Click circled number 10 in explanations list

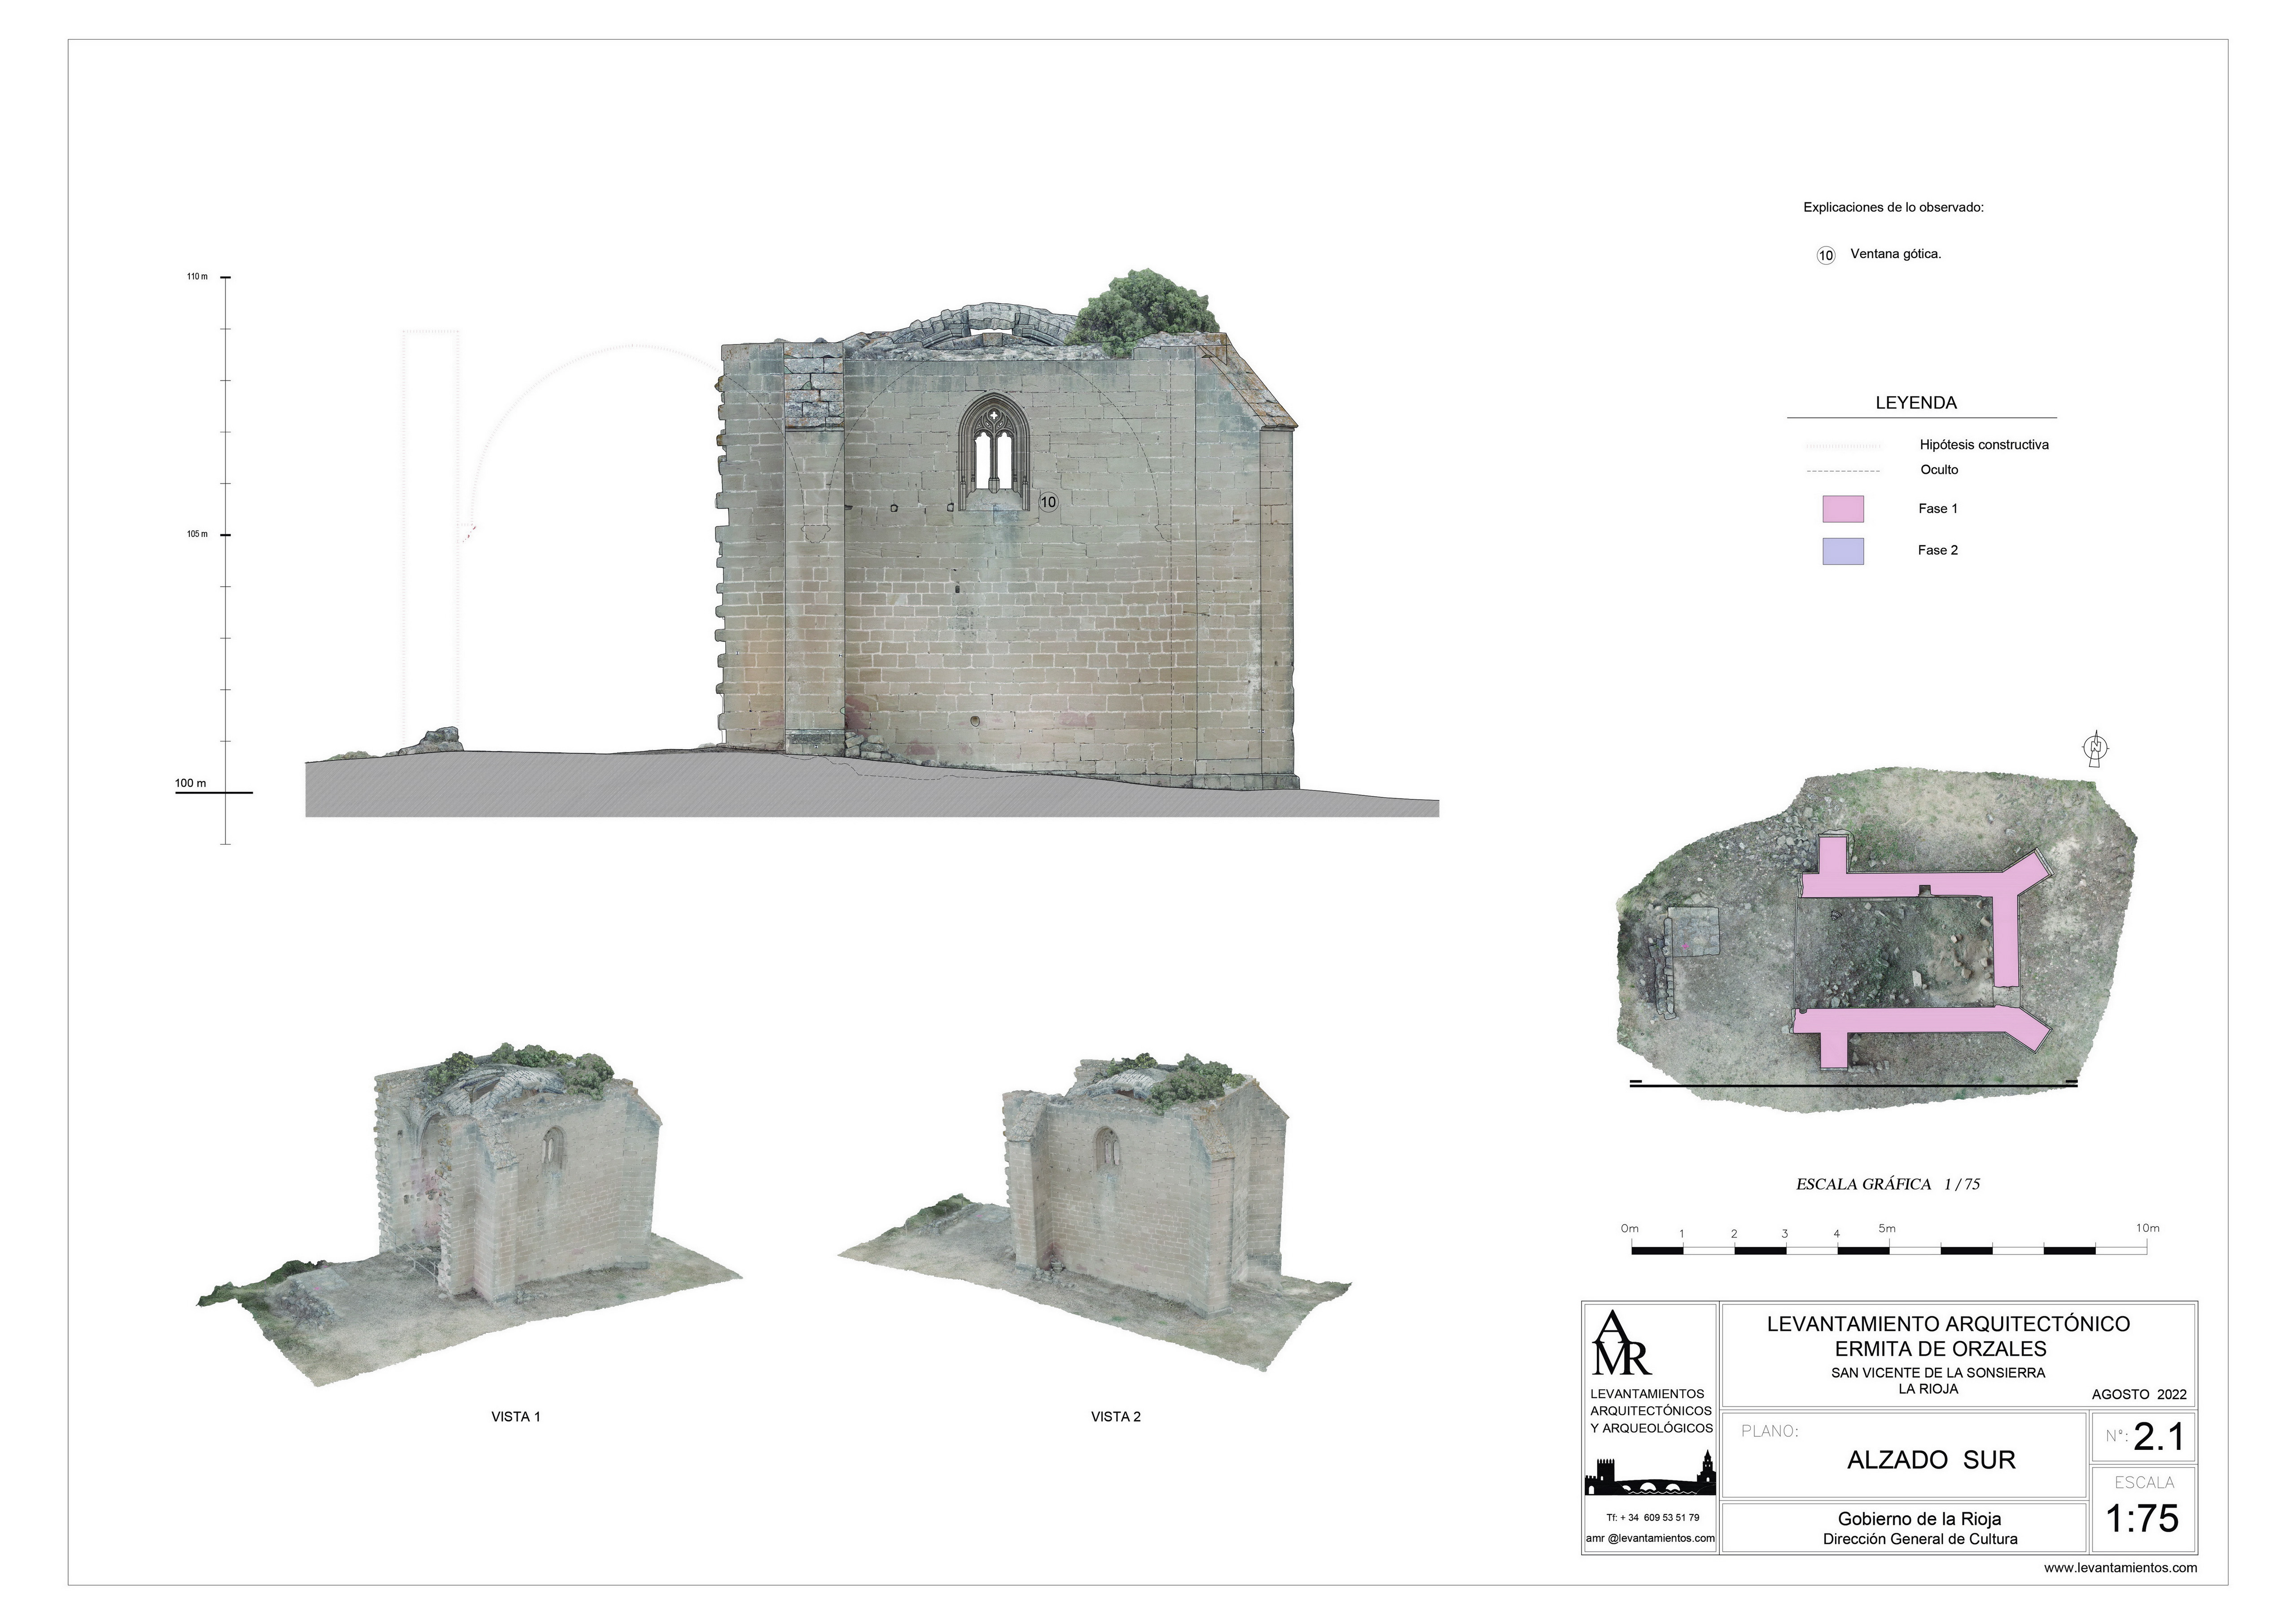[1826, 255]
